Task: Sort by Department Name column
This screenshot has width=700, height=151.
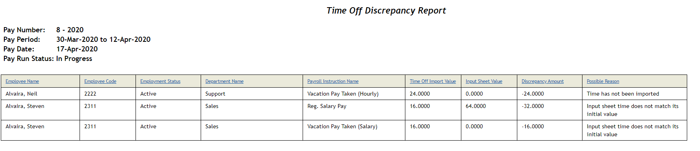Action: 224,81
